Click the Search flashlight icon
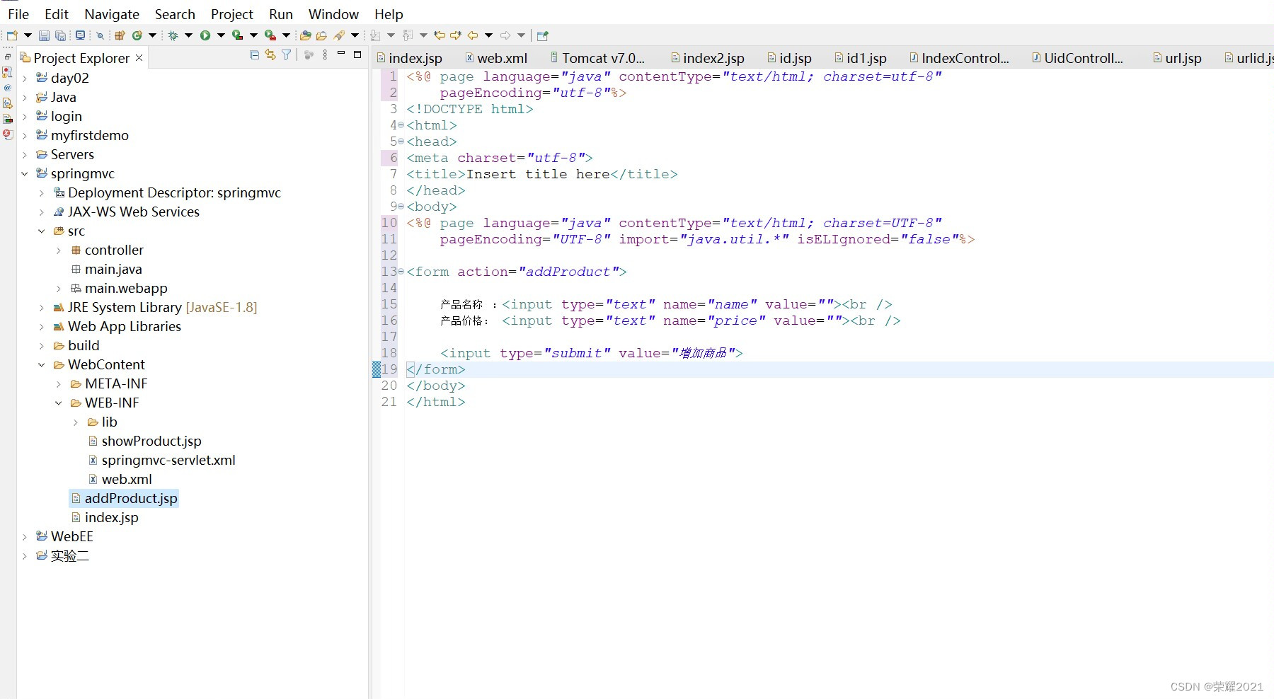 [x=340, y=35]
